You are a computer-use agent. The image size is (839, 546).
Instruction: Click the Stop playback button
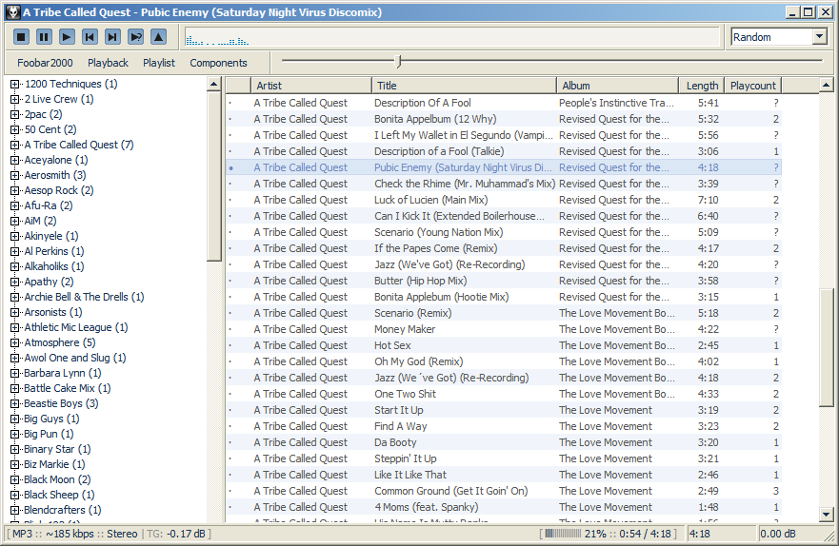point(21,37)
